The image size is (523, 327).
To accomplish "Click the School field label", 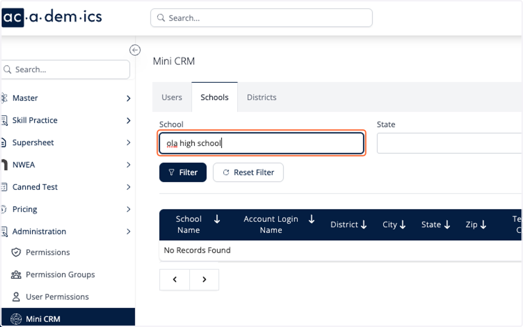I will click(x=171, y=125).
